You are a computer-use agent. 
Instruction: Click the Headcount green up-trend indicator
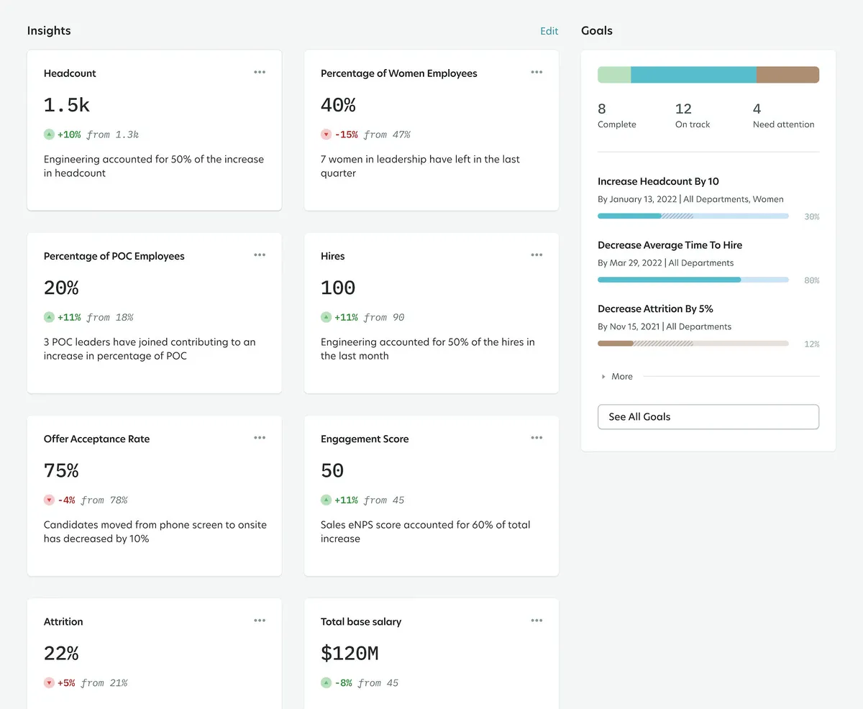coord(49,134)
